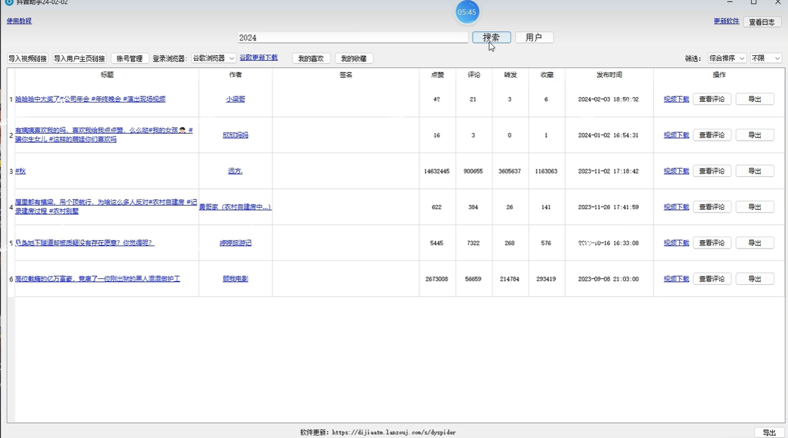Open 我的喜欢 list

coord(311,58)
